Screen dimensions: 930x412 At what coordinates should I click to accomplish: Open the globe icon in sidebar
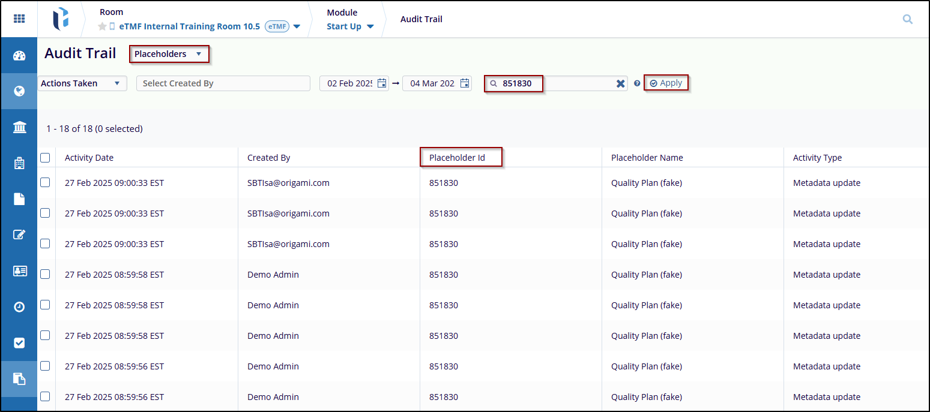coord(19,91)
